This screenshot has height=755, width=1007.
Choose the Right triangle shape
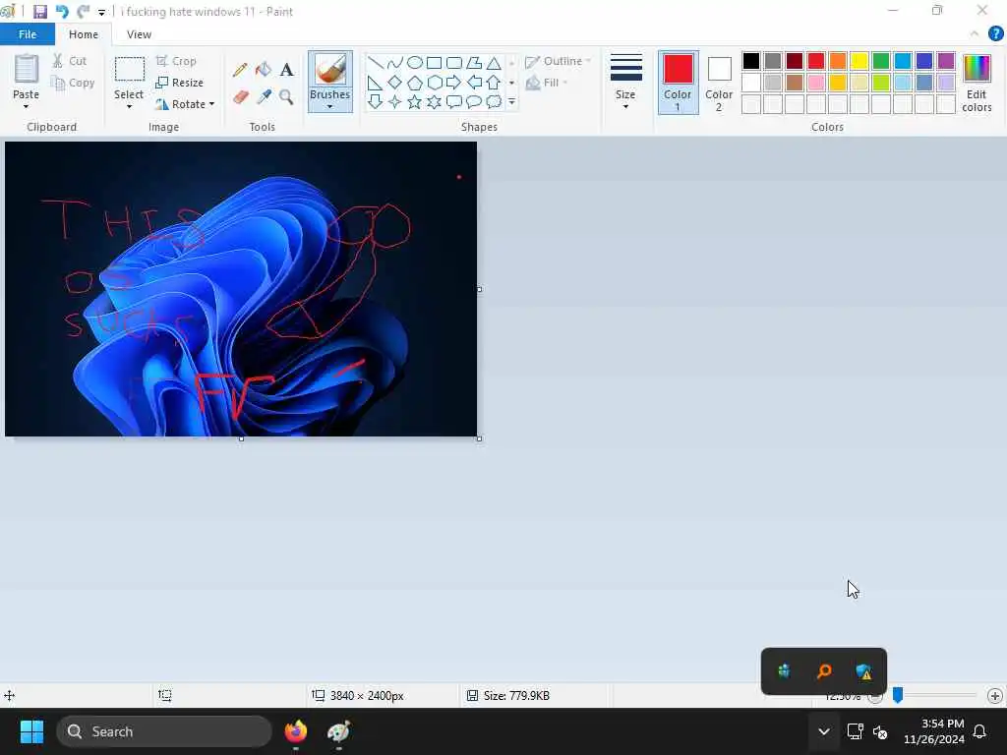coord(375,83)
